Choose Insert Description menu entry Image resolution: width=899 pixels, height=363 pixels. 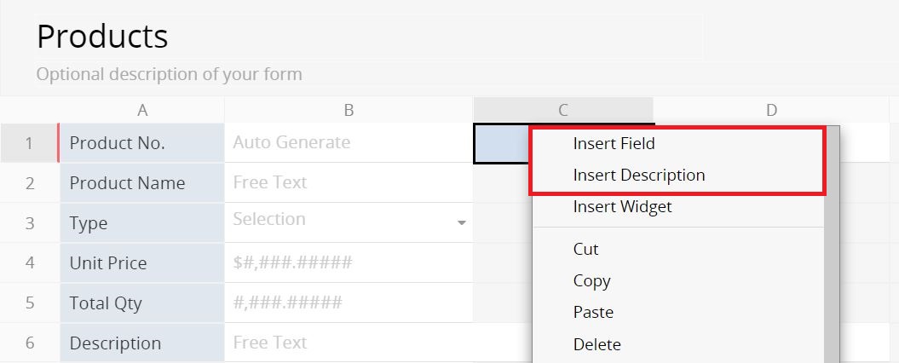(x=639, y=175)
